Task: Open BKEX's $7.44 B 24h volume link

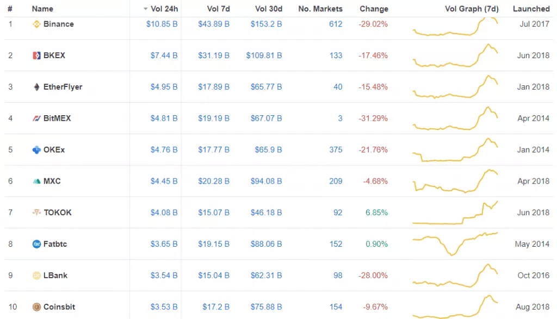Action: click(164, 55)
